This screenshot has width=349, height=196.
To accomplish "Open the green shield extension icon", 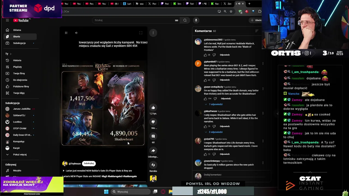I will 240,11.
